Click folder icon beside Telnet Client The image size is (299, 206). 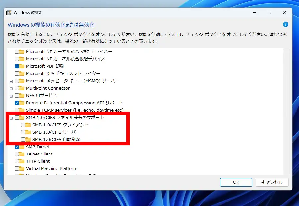(22, 154)
